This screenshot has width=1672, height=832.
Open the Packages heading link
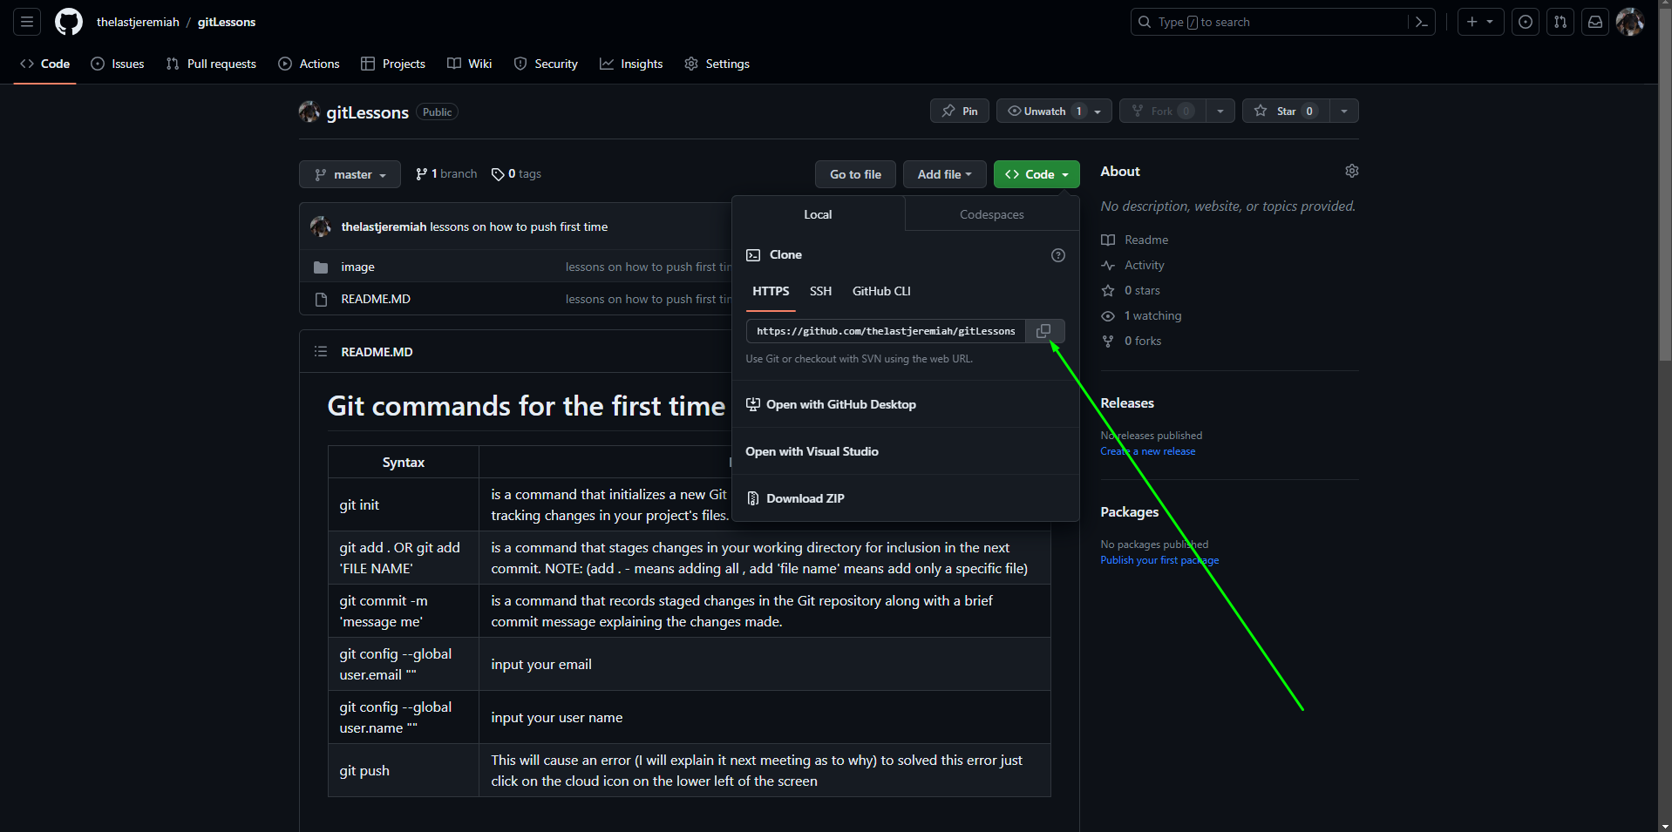[1130, 512]
